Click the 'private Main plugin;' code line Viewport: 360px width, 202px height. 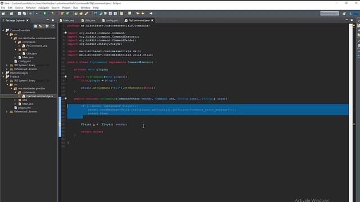click(91, 70)
